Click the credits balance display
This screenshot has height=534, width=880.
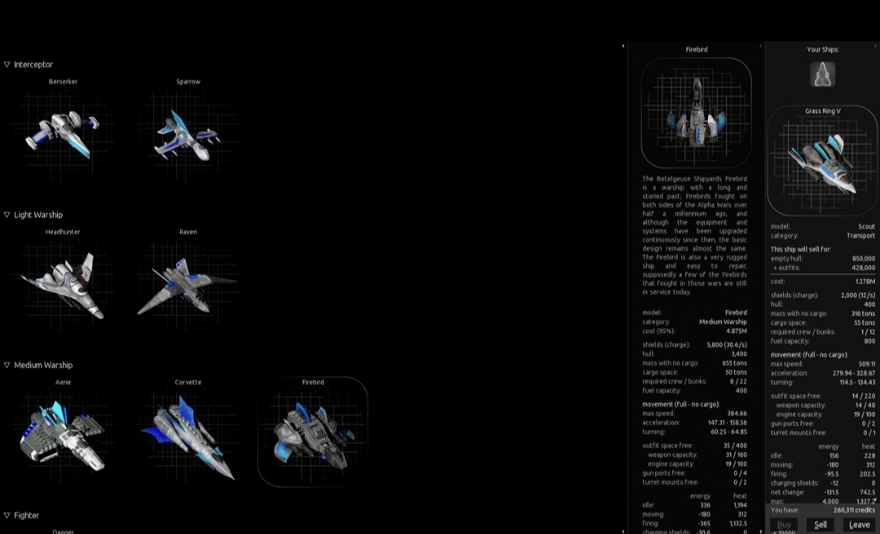[822, 510]
